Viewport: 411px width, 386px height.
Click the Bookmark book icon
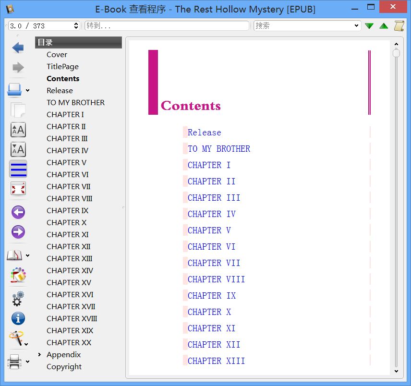(15, 255)
